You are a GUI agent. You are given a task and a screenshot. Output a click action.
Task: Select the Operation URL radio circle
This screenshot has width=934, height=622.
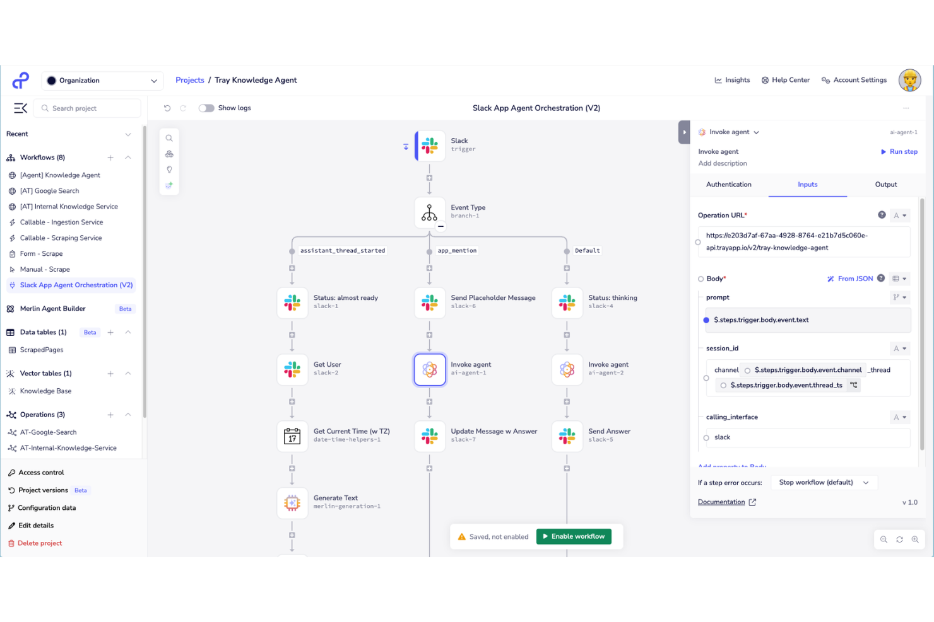pos(697,242)
